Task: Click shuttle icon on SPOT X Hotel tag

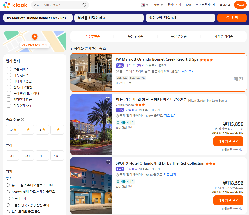Action: coord(118,181)
